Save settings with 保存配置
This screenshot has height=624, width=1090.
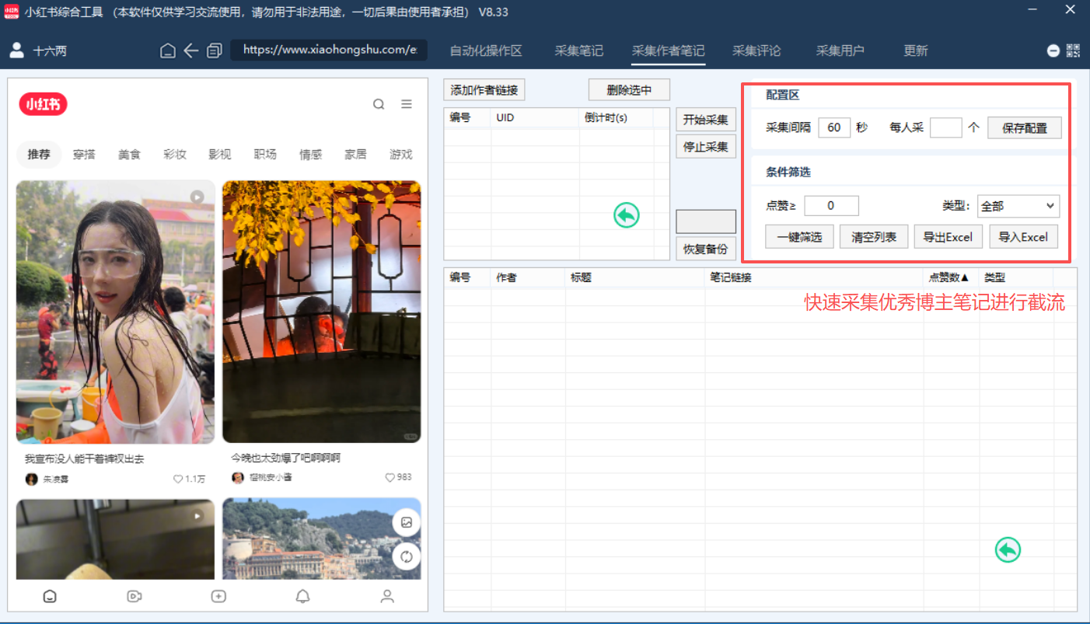1025,127
